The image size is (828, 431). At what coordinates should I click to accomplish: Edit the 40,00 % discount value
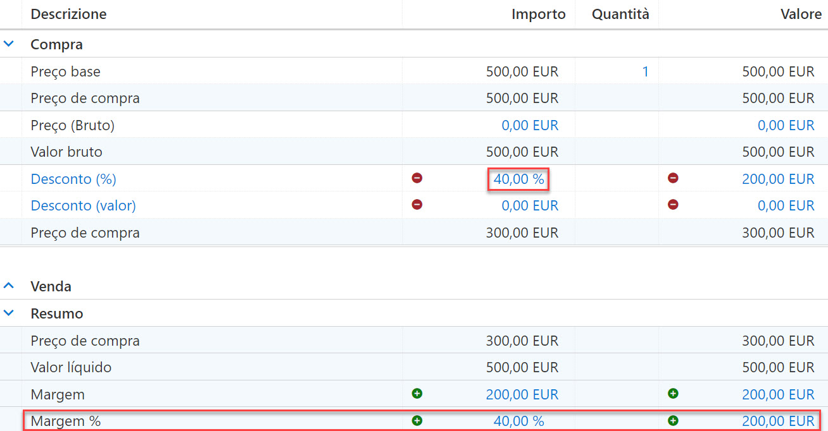(519, 179)
